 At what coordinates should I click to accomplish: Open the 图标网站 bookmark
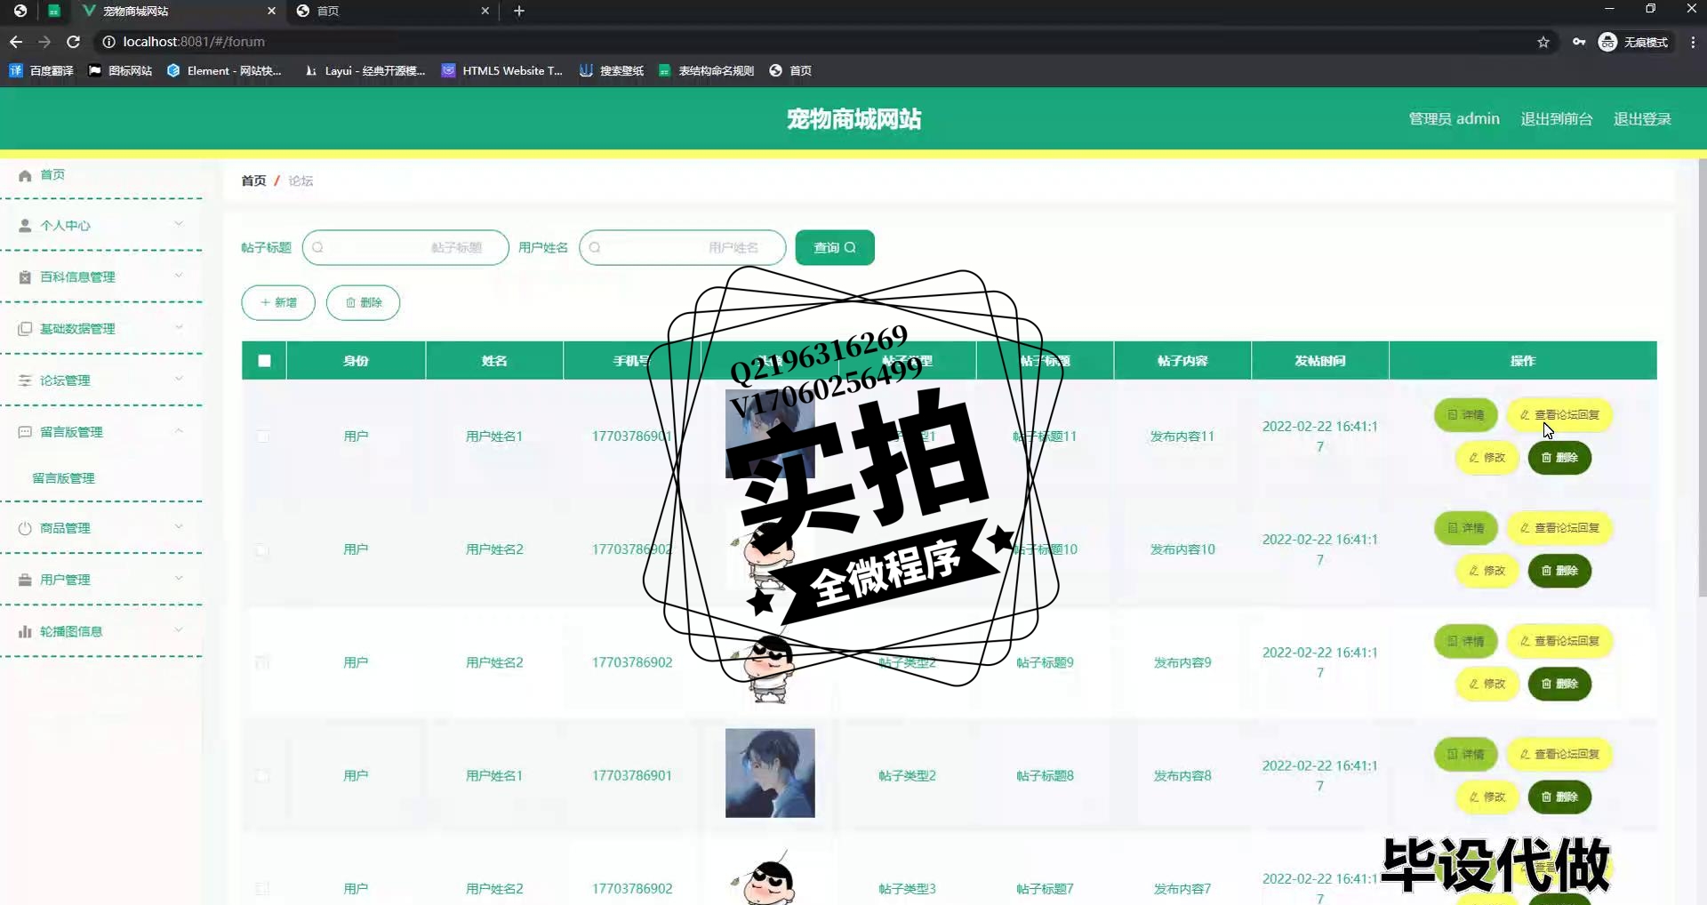click(120, 71)
